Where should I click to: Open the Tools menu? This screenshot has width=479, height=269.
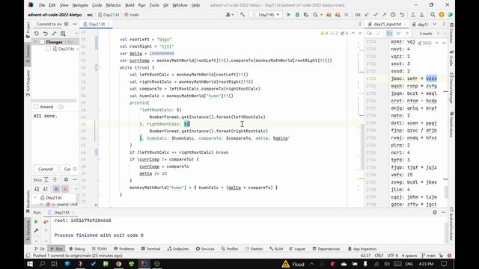[154, 5]
